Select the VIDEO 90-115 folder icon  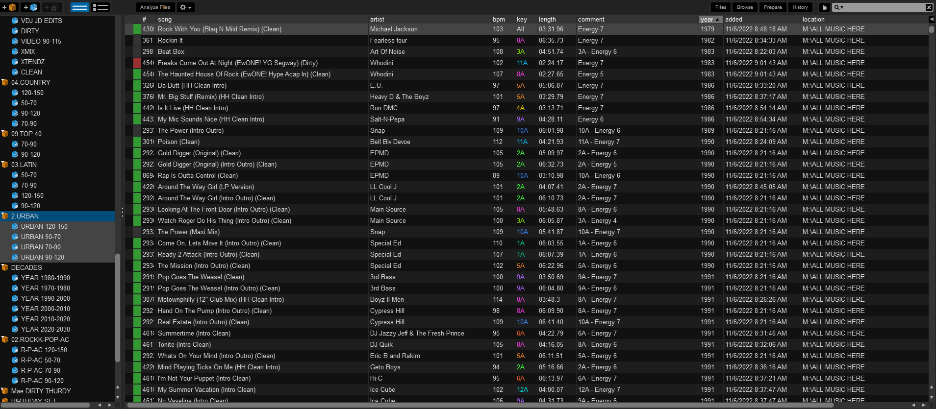(15, 41)
